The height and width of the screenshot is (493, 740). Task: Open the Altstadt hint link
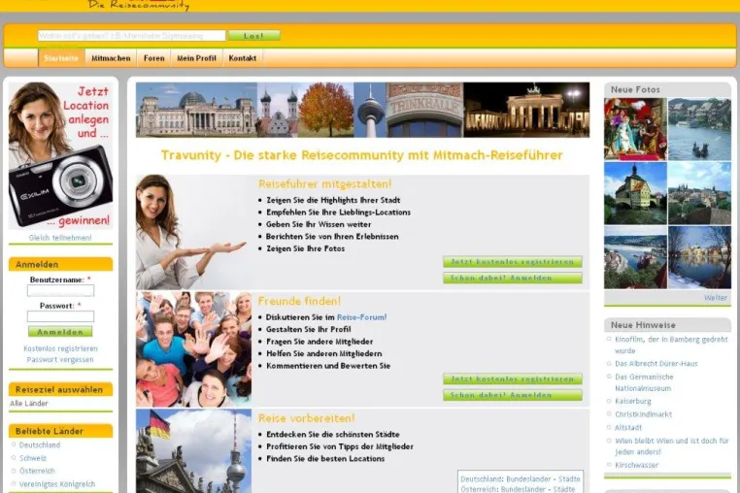pos(628,427)
